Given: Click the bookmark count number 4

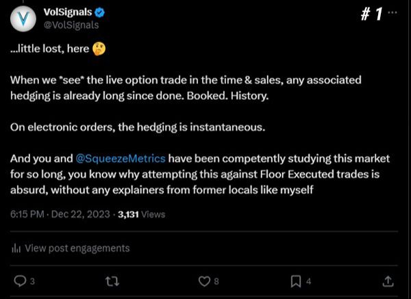Looking at the screenshot, I should coord(309,281).
